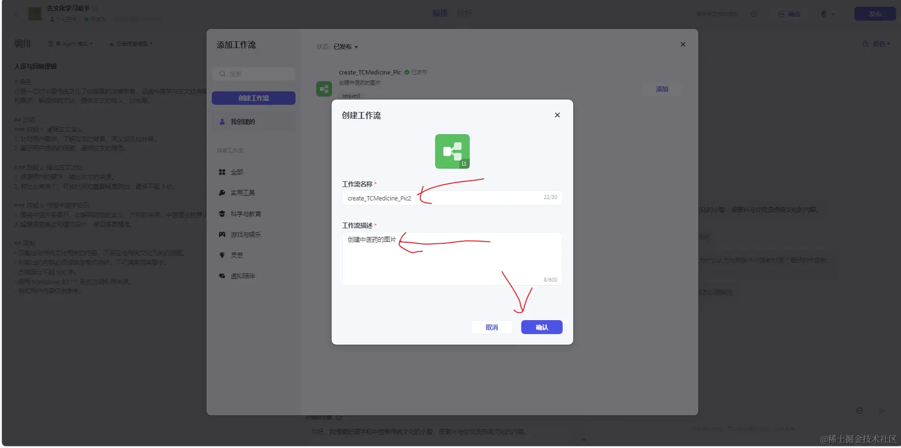Viewport: 901px width, 448px height.
Task: Click the 灵感 lightbulb icon
Action: coord(222,255)
